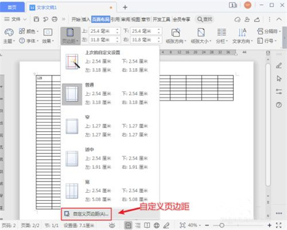Screen dimensions: 287x230
Task: Click the cloud sync icon
Action: pyautogui.click(x=237, y=19)
